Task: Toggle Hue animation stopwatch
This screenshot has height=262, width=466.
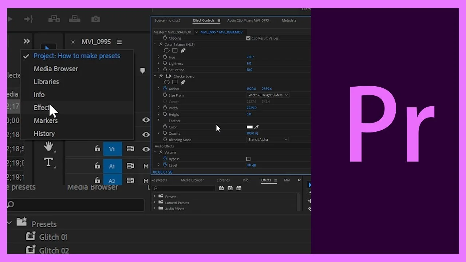Action: click(165, 57)
